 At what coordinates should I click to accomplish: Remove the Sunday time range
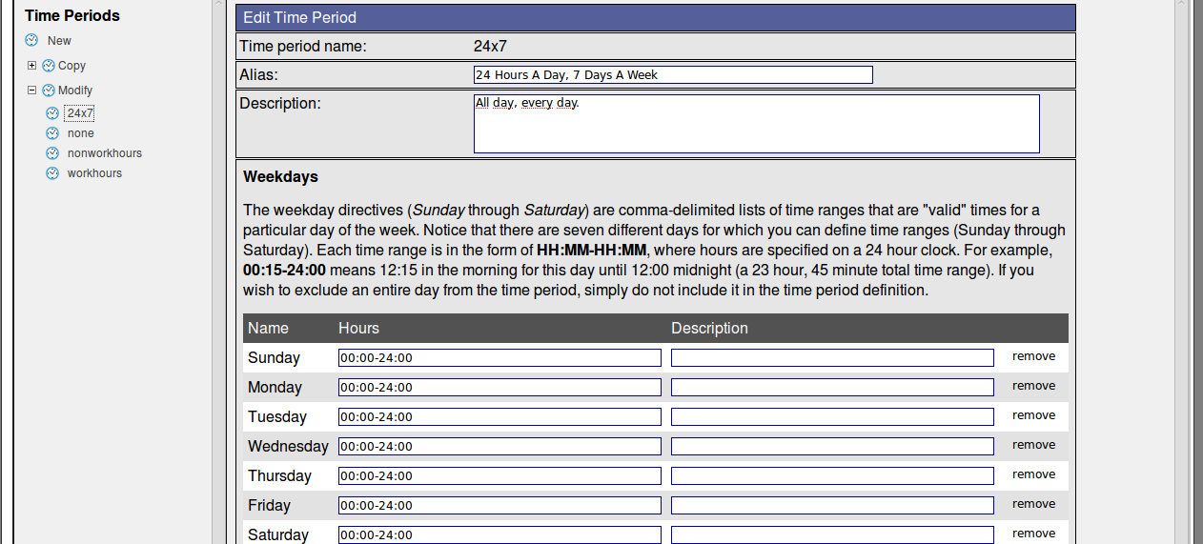pyautogui.click(x=1033, y=356)
